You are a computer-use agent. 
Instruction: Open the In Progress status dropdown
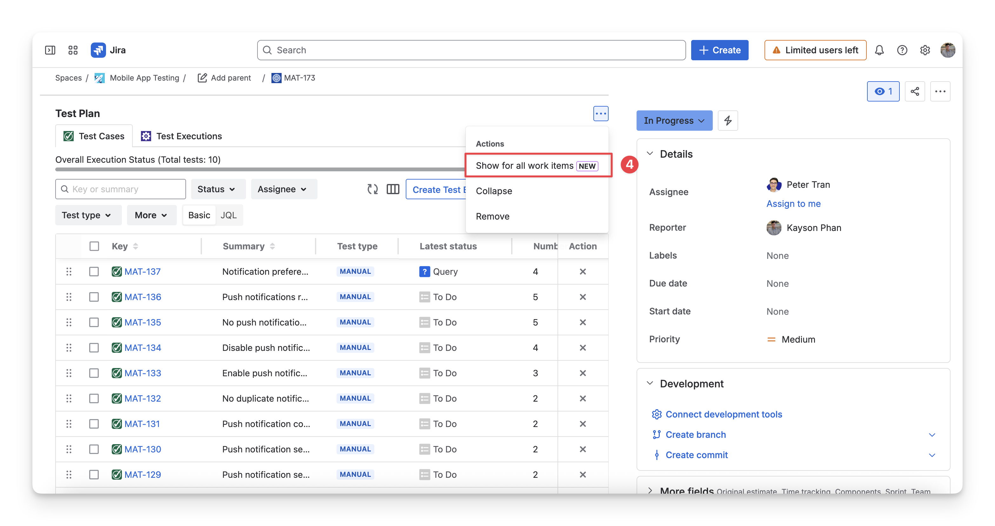(674, 121)
